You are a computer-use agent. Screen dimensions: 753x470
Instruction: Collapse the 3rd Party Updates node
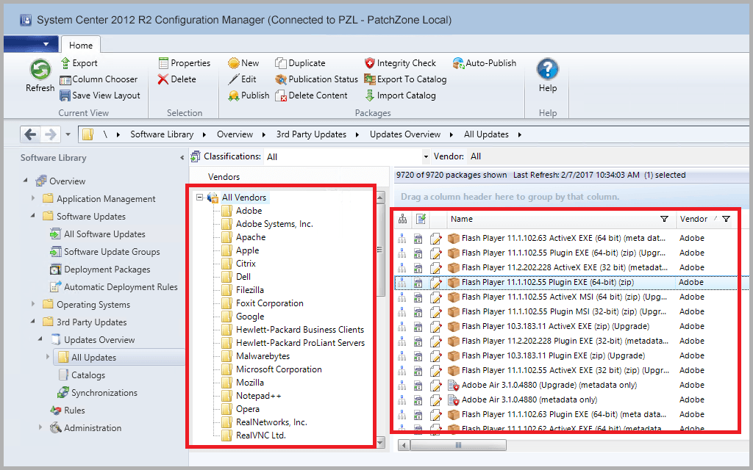click(x=33, y=322)
